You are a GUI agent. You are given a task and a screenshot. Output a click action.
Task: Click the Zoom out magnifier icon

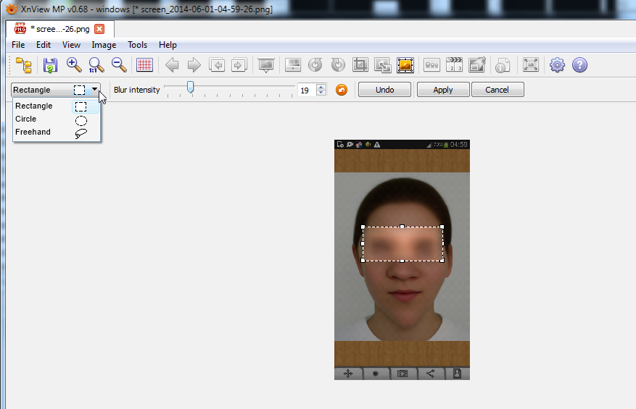tap(119, 65)
